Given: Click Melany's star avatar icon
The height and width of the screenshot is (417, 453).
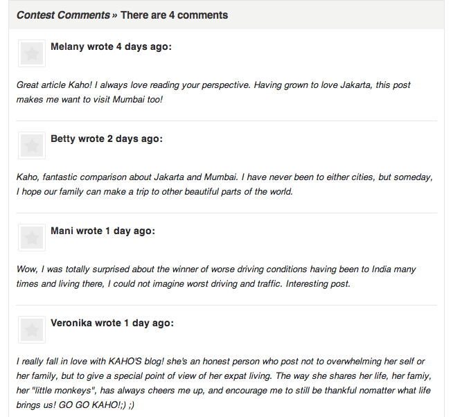Looking at the screenshot, I should point(32,53).
